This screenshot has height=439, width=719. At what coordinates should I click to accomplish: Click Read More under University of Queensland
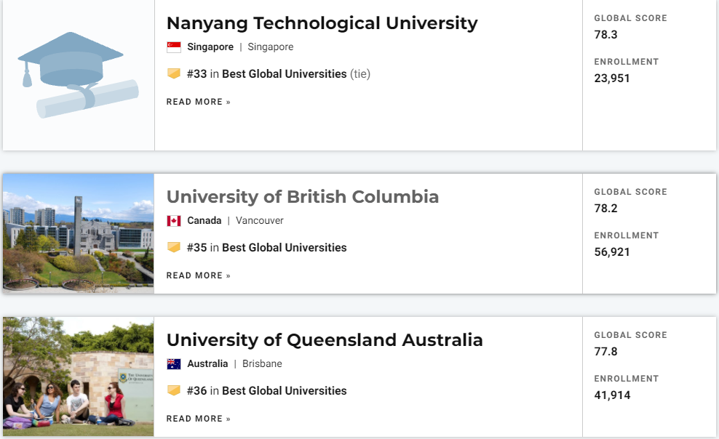pyautogui.click(x=198, y=419)
